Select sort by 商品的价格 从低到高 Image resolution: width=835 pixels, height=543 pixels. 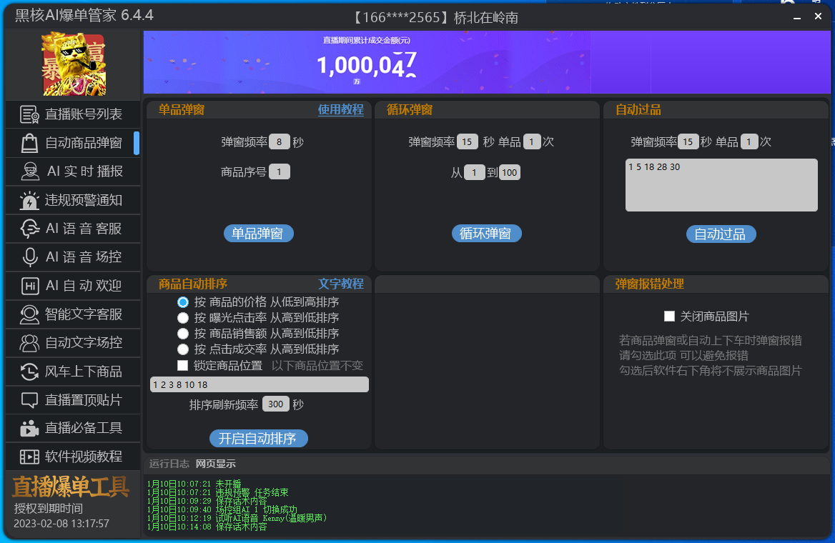(183, 302)
